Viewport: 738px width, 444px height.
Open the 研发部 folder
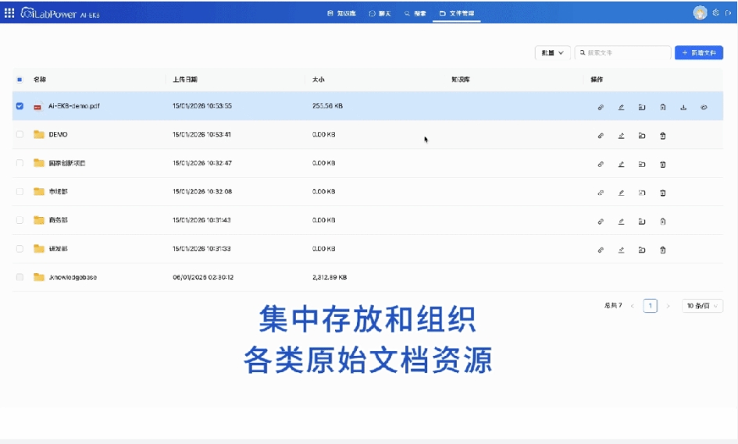[x=58, y=250]
